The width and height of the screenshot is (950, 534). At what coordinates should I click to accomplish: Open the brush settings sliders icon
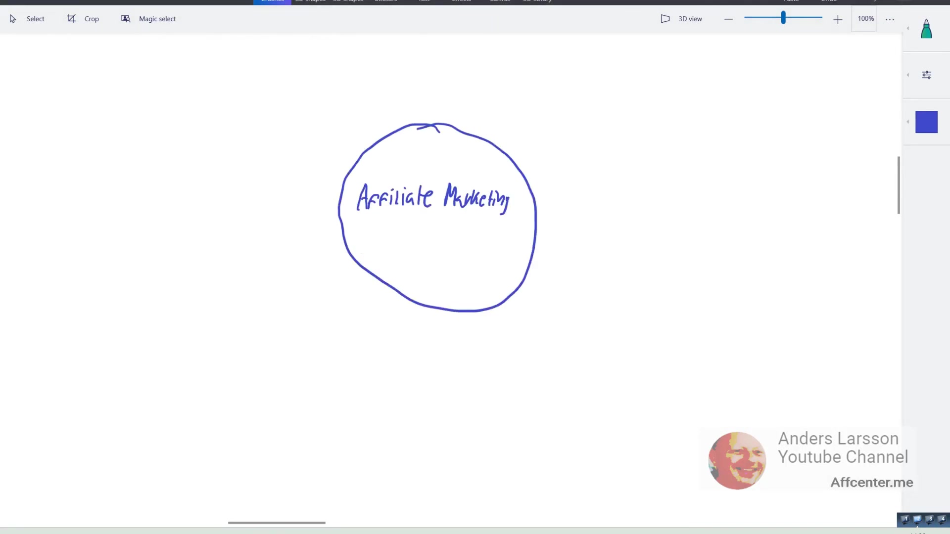click(x=927, y=75)
